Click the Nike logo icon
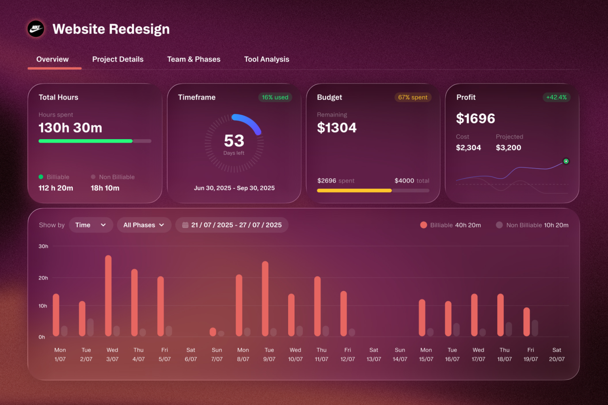This screenshot has height=405, width=608. (36, 29)
